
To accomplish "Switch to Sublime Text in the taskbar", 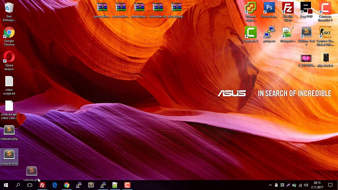I will [91, 185].
